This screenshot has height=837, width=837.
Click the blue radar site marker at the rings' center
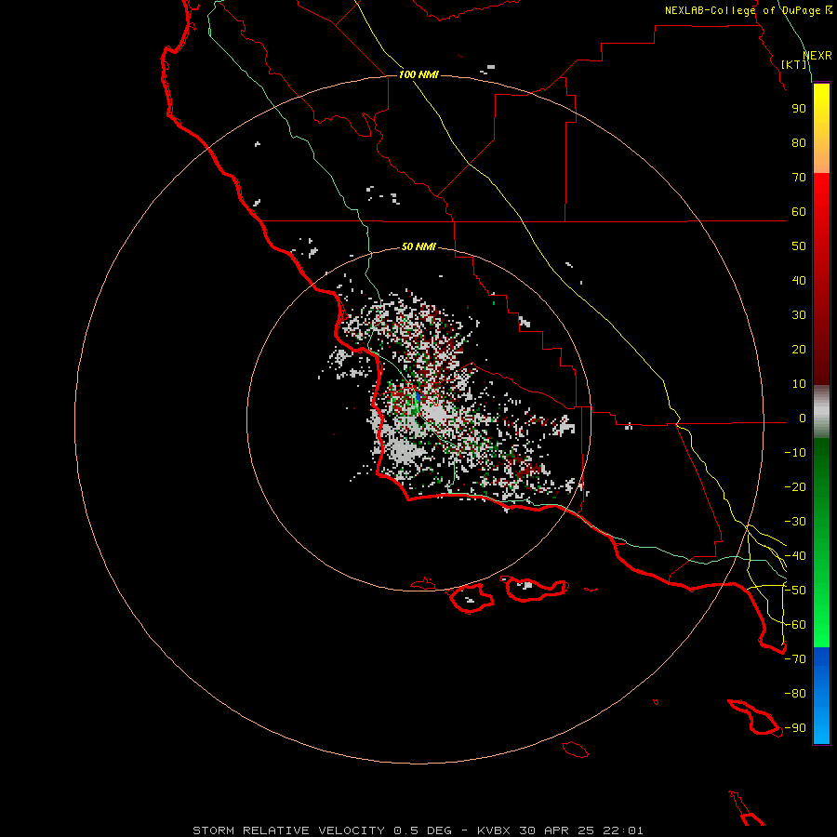point(418,396)
